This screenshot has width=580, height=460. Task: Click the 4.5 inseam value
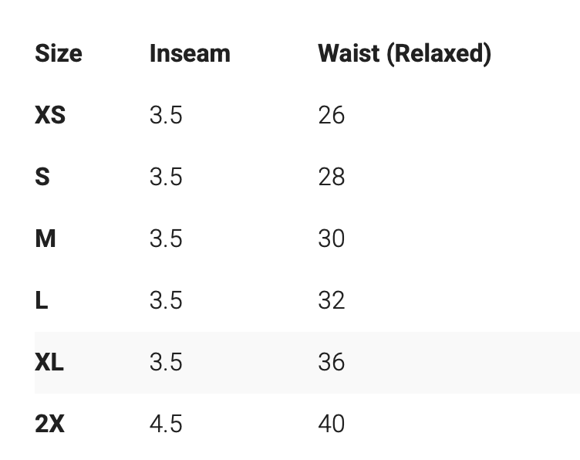(166, 424)
